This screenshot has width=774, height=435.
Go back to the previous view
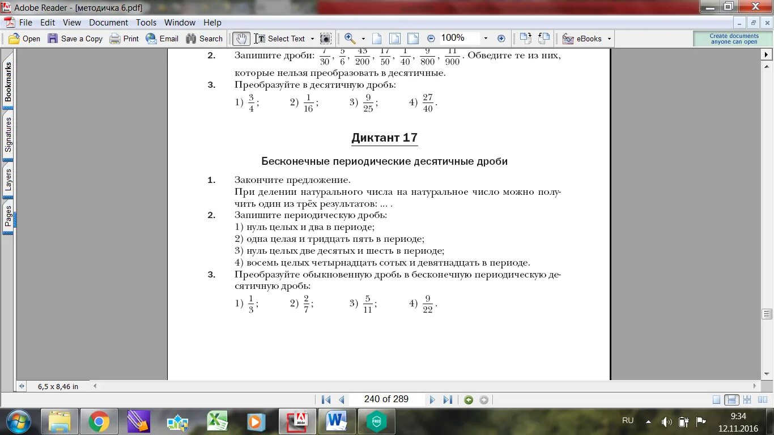click(x=469, y=399)
